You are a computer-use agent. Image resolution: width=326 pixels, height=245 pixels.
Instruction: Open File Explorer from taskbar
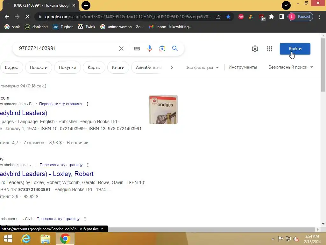point(45,239)
